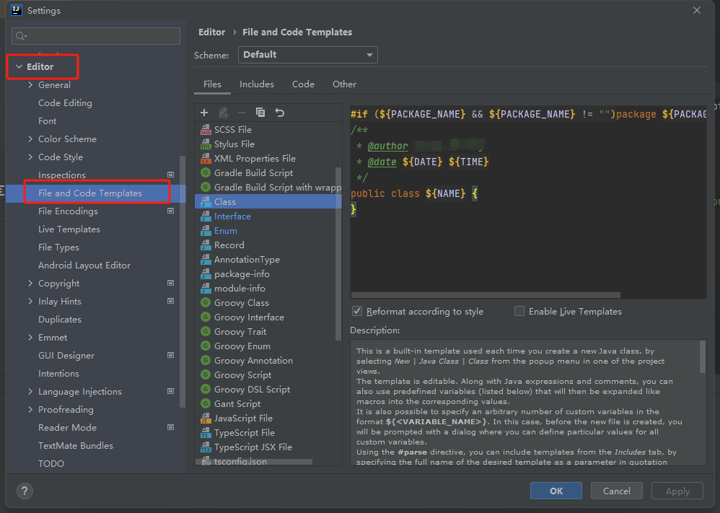The image size is (720, 513).
Task: Click the XML Properties File icon
Action: pyautogui.click(x=206, y=159)
